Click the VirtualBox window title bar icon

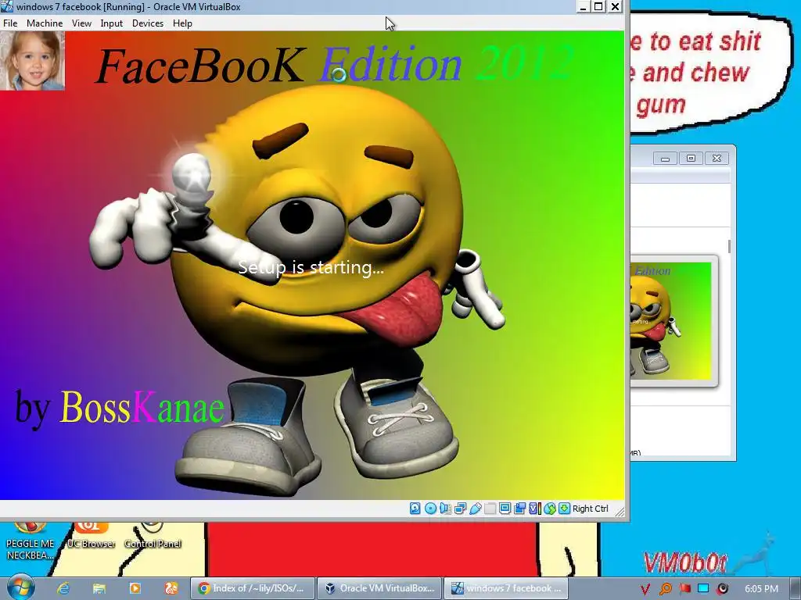pos(7,6)
